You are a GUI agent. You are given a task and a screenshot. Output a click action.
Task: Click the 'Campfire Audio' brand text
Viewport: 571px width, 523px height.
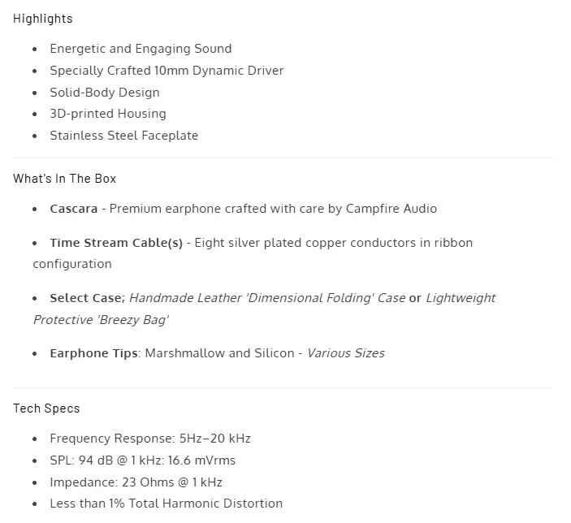coord(391,209)
